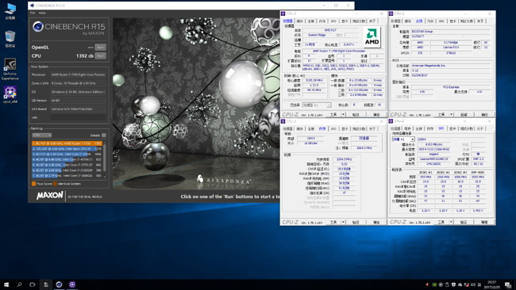This screenshot has height=290, width=516.
Task: Click 验证 in CPU-Z processor window
Action: point(356,114)
